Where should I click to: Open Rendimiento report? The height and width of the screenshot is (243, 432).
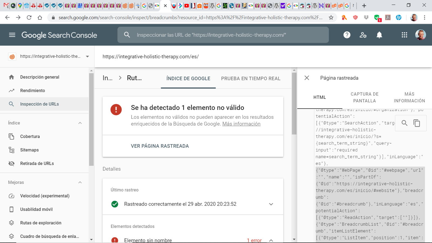tap(44, 90)
